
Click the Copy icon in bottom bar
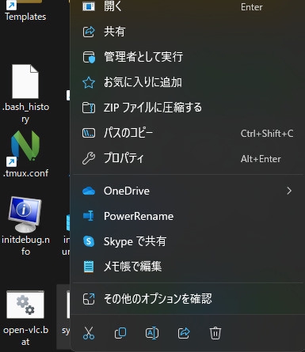pos(120,333)
